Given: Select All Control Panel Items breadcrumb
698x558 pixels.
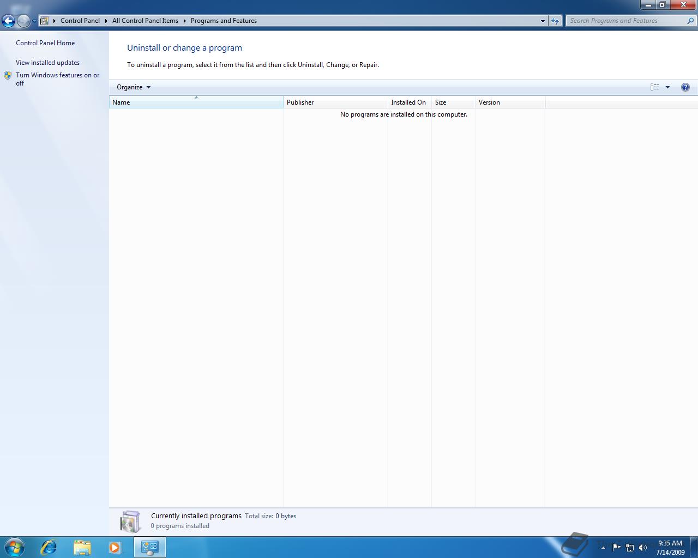Looking at the screenshot, I should coord(145,21).
